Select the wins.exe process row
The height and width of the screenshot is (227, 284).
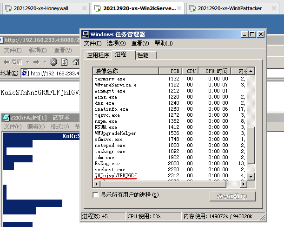pyautogui.click(x=170, y=97)
